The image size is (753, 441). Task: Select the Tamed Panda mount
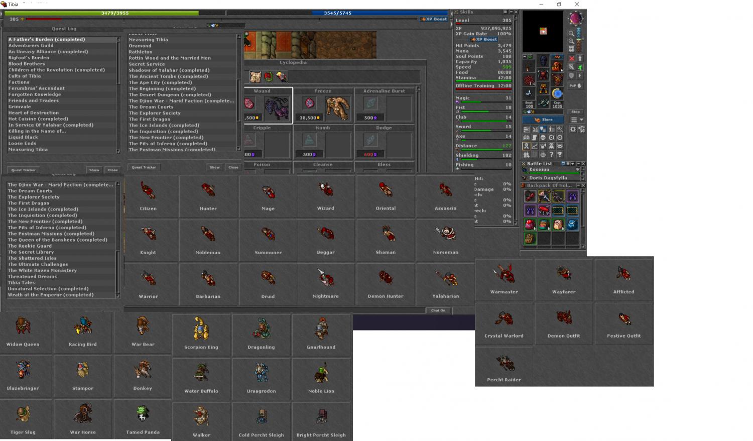coord(143,414)
